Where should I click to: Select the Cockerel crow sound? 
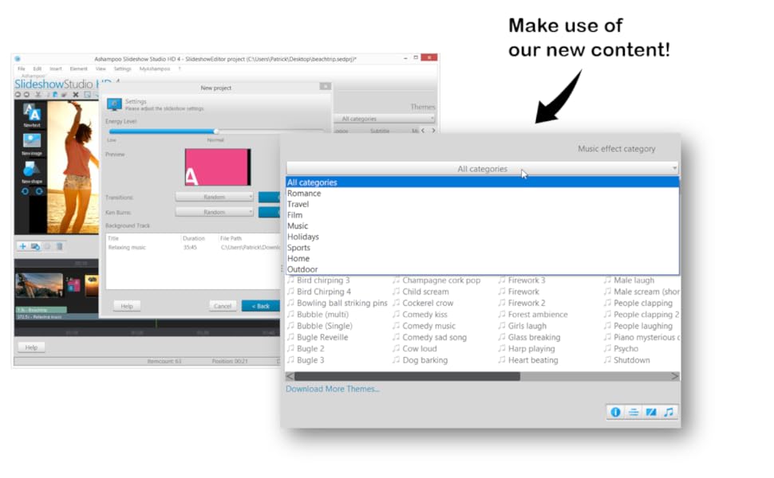tap(428, 303)
